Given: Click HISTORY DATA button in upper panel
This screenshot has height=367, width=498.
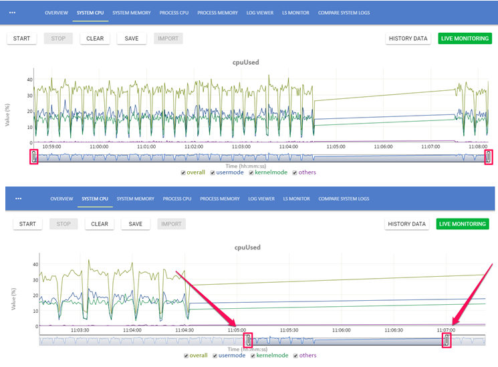Looking at the screenshot, I should click(408, 39).
